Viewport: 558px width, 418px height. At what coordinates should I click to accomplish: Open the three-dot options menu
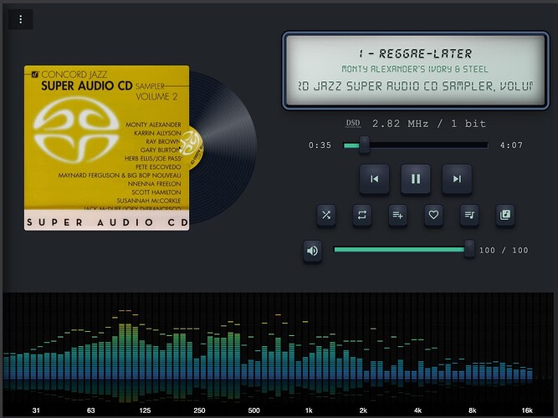21,19
